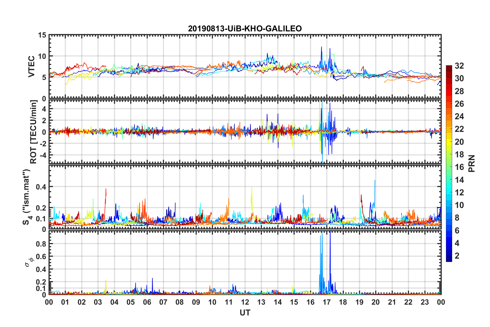
Task: Click UT axis tick 11
Action: point(229,302)
